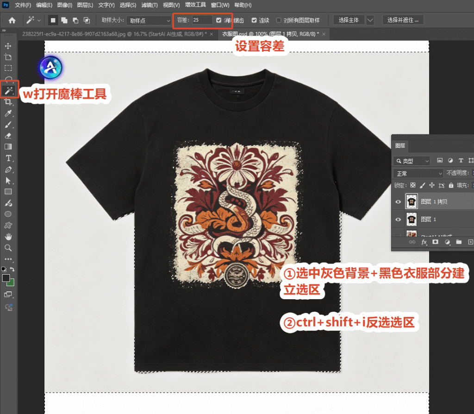Screen dimensions: 474x414
Task: Toggle 连续 contiguous checkbox
Action: pos(254,20)
